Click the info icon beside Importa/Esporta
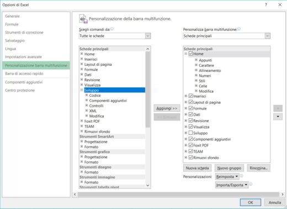The height and width of the screenshot is (209, 287). click(251, 184)
